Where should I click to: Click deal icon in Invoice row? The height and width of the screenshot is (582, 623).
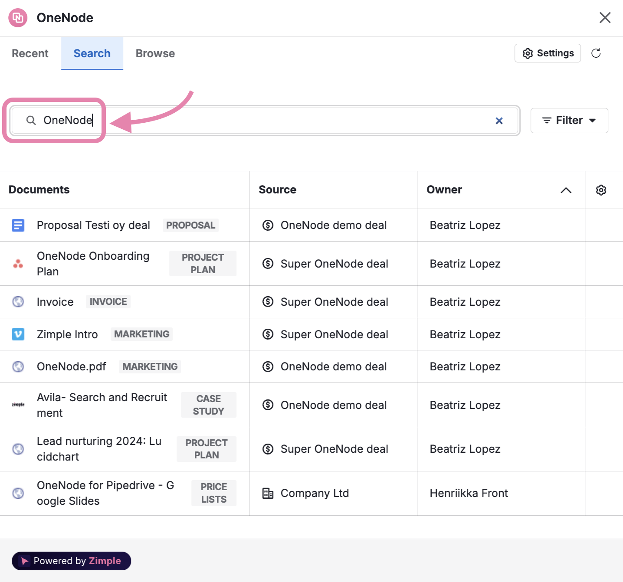268,302
